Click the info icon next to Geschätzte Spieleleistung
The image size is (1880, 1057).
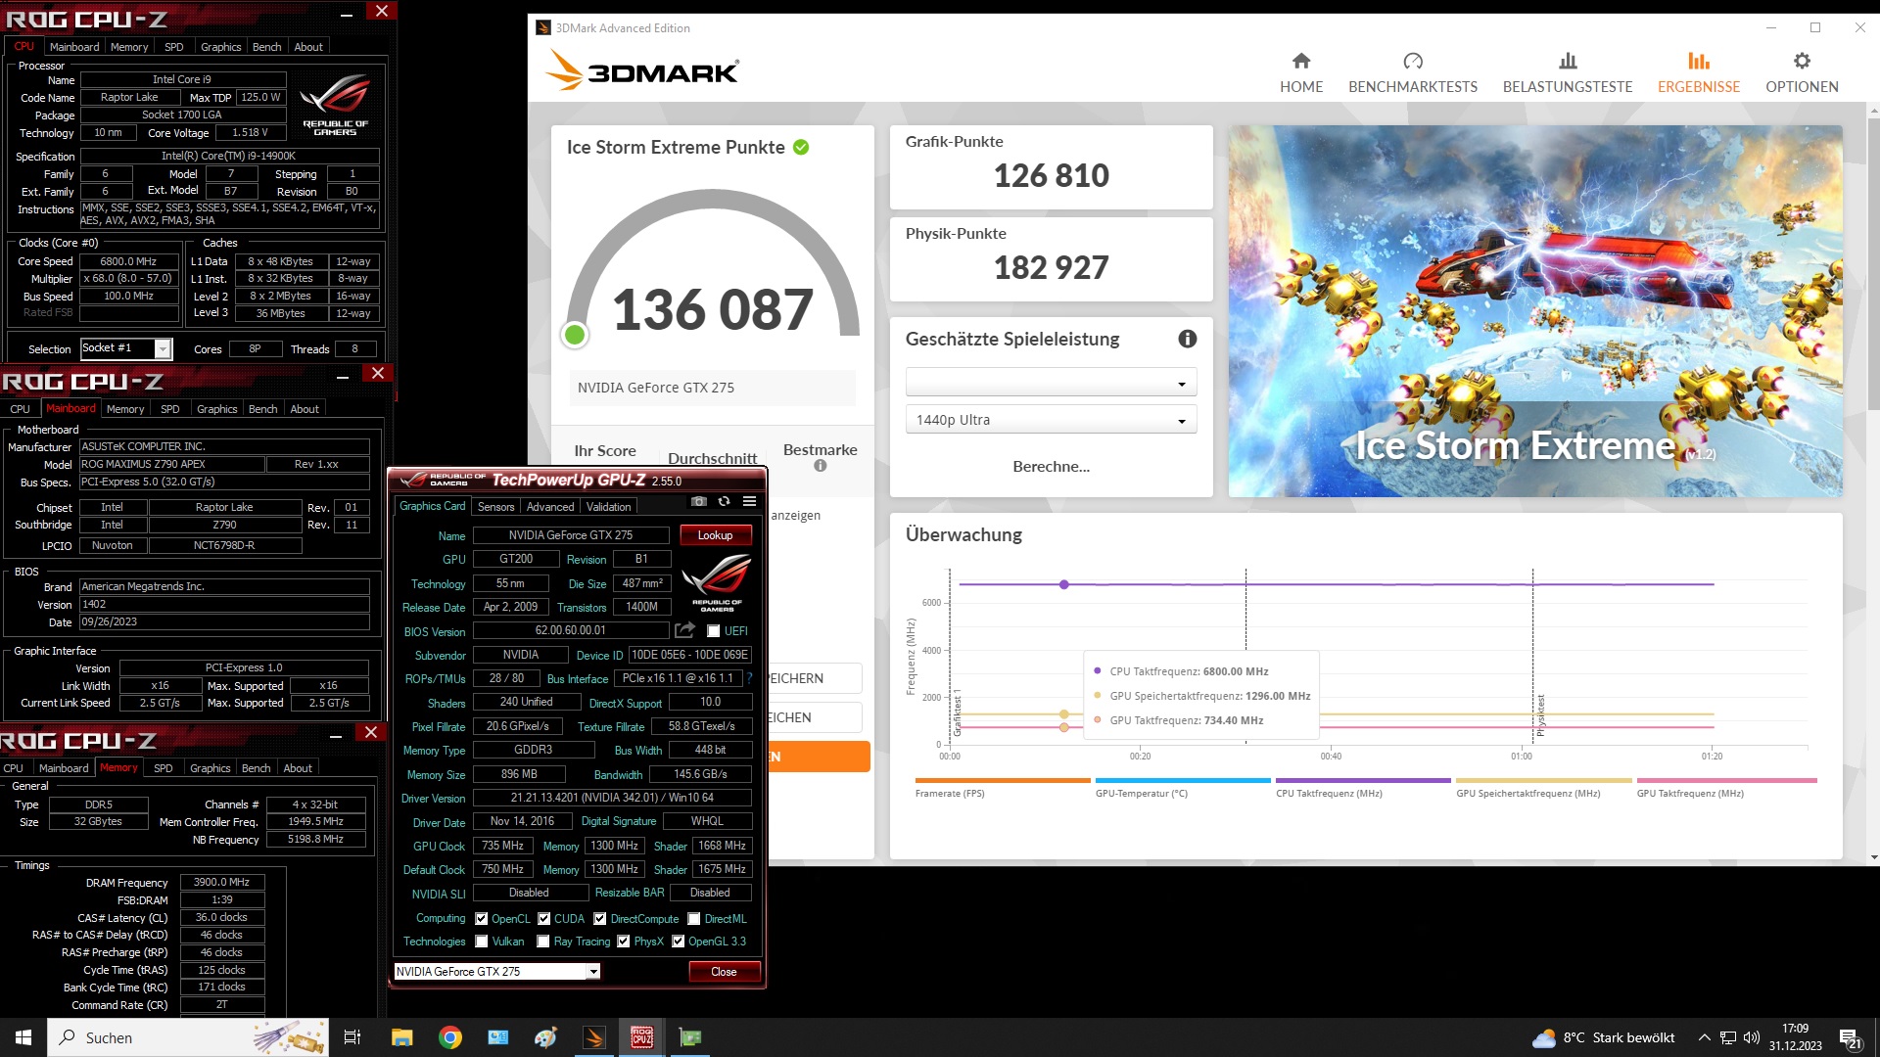click(1187, 339)
